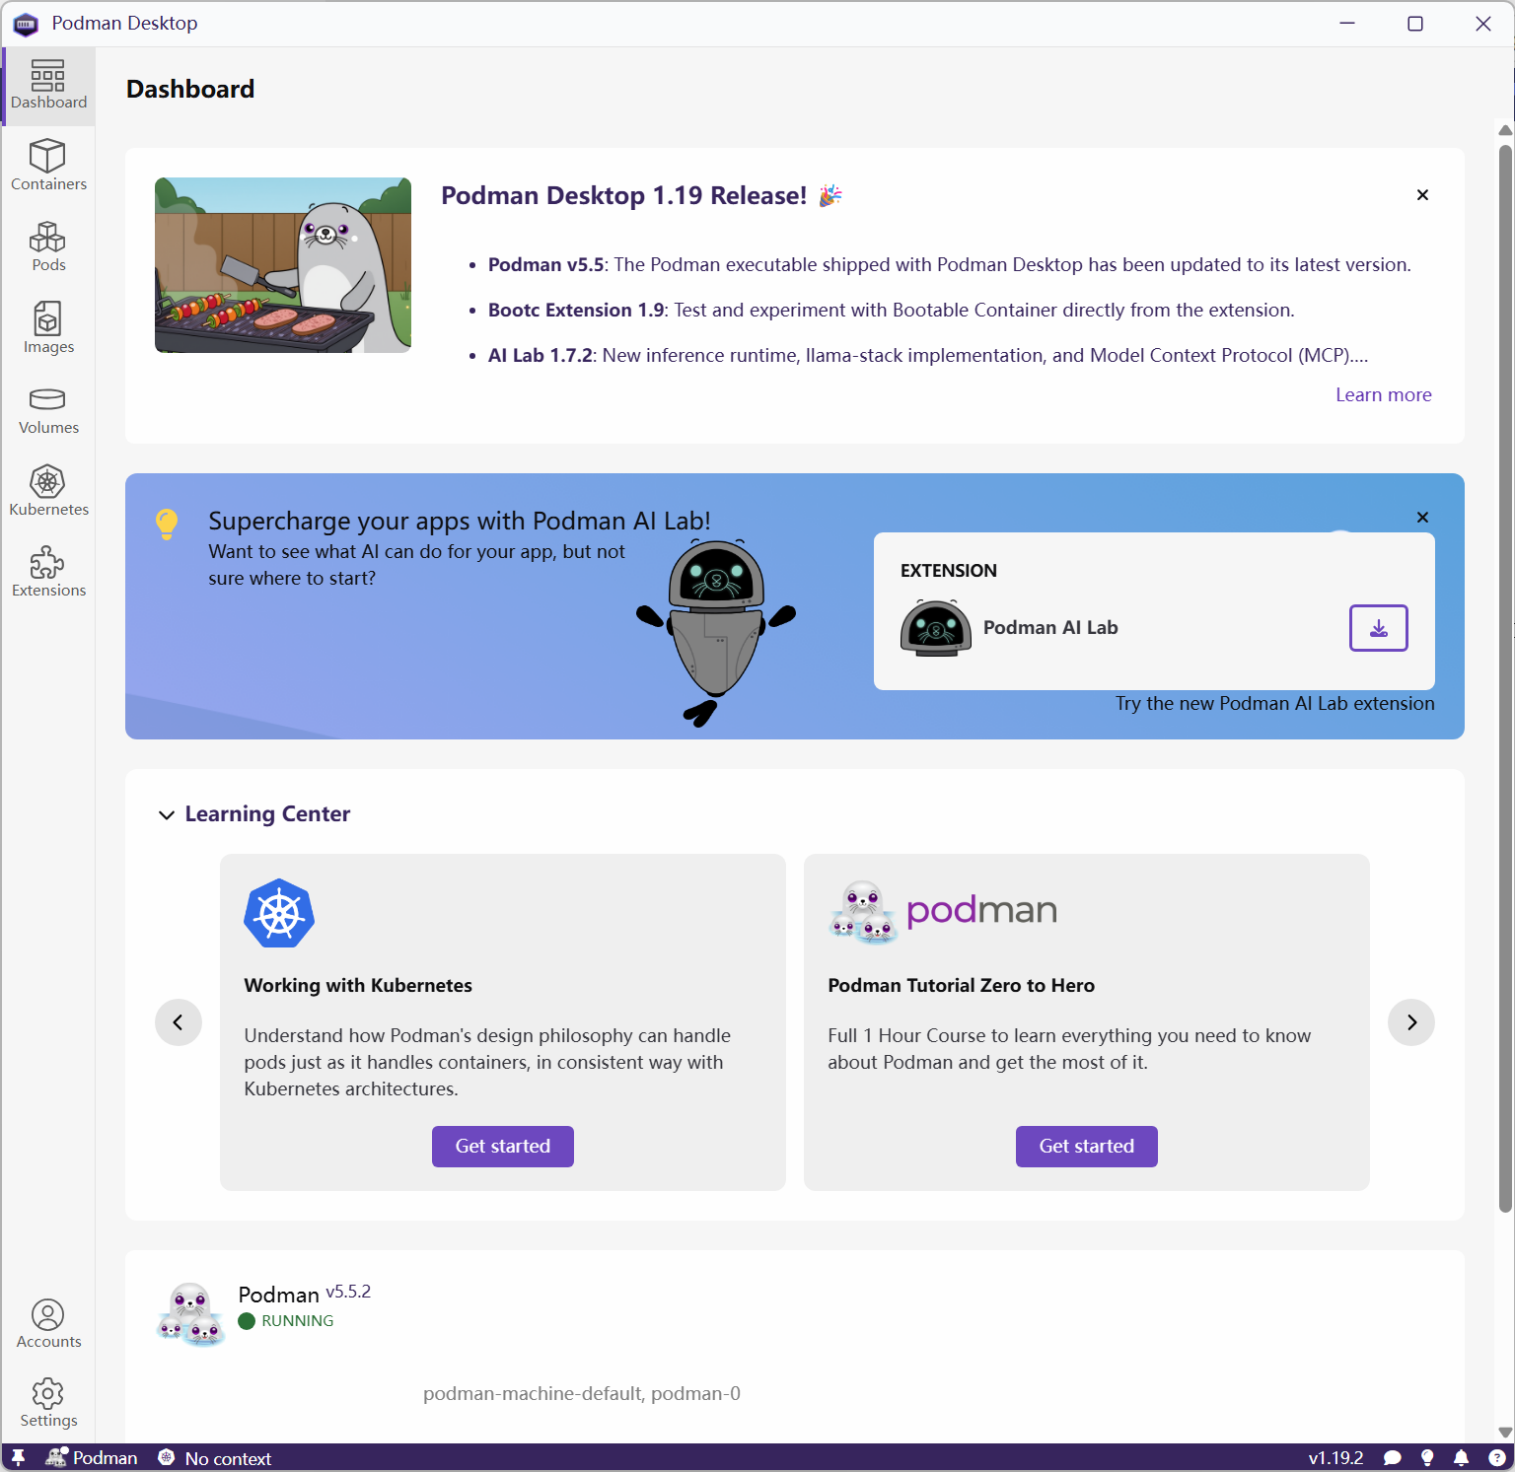The width and height of the screenshot is (1515, 1472).
Task: Click the pin icon in status bar
Action: click(x=18, y=1457)
